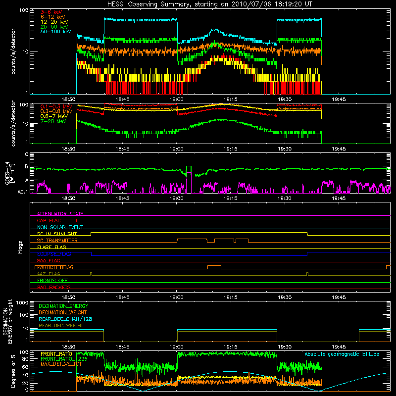Click the GOES B-class axis tick label
The image size is (396, 396).
pos(27,167)
